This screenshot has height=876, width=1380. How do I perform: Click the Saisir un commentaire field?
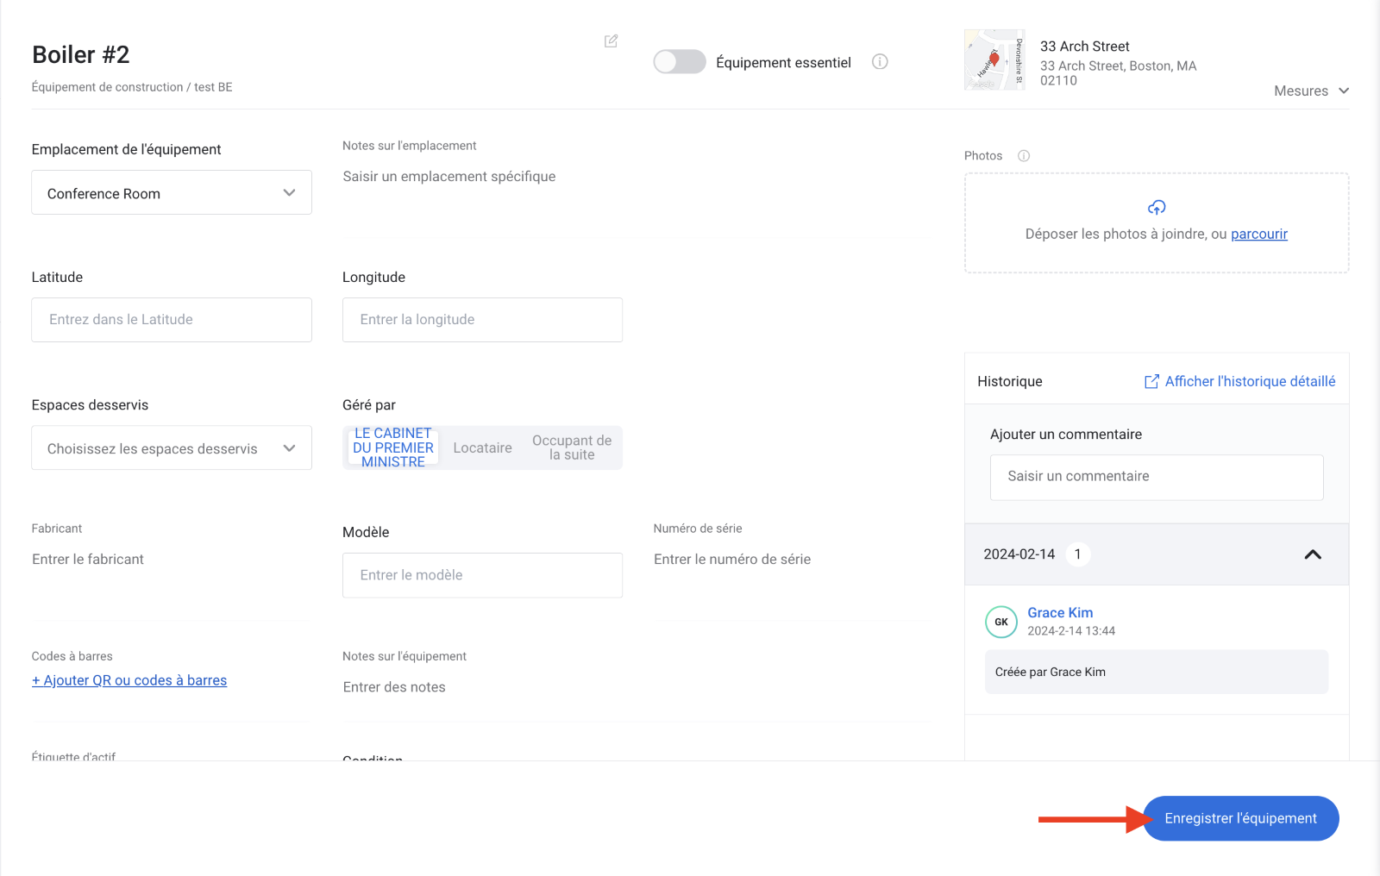coord(1156,477)
